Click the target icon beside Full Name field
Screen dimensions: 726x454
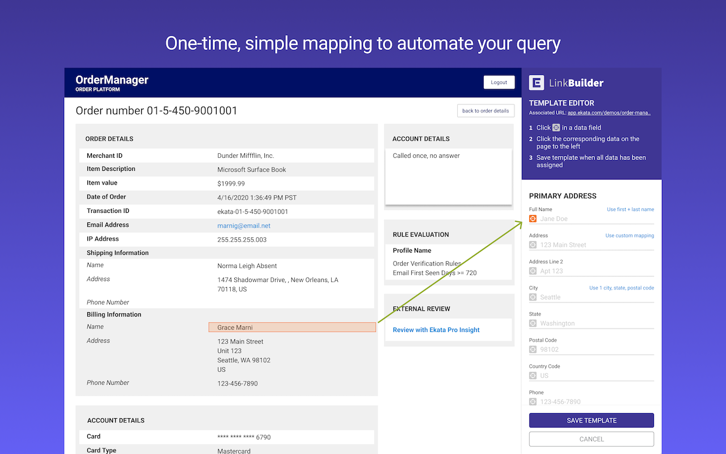(x=533, y=218)
